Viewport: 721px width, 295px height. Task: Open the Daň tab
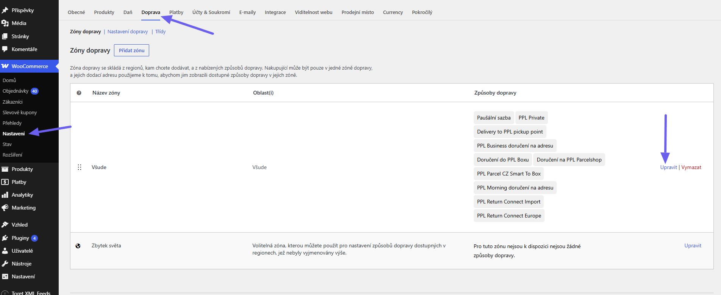coord(128,12)
